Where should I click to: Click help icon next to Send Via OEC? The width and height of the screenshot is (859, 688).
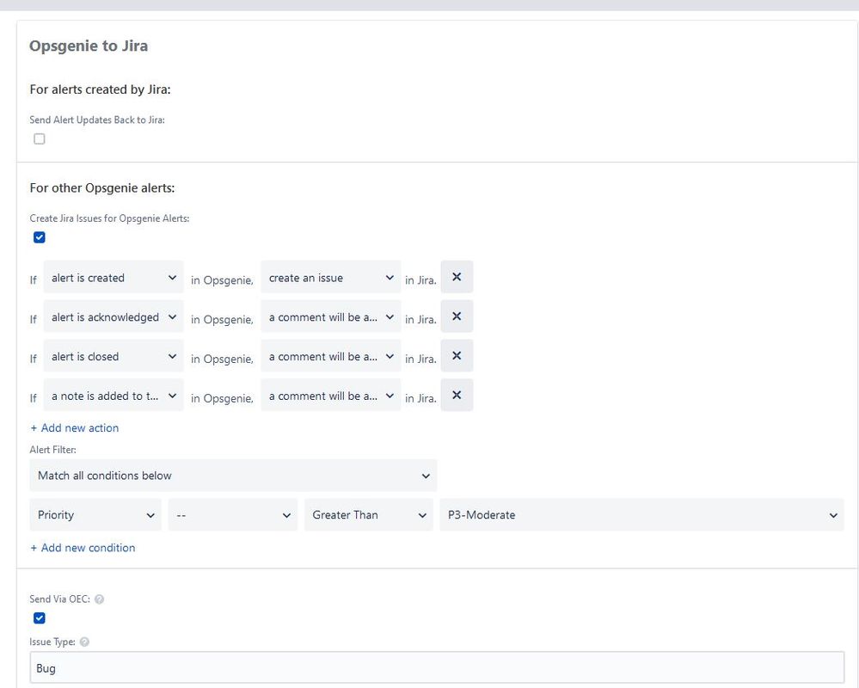click(99, 599)
